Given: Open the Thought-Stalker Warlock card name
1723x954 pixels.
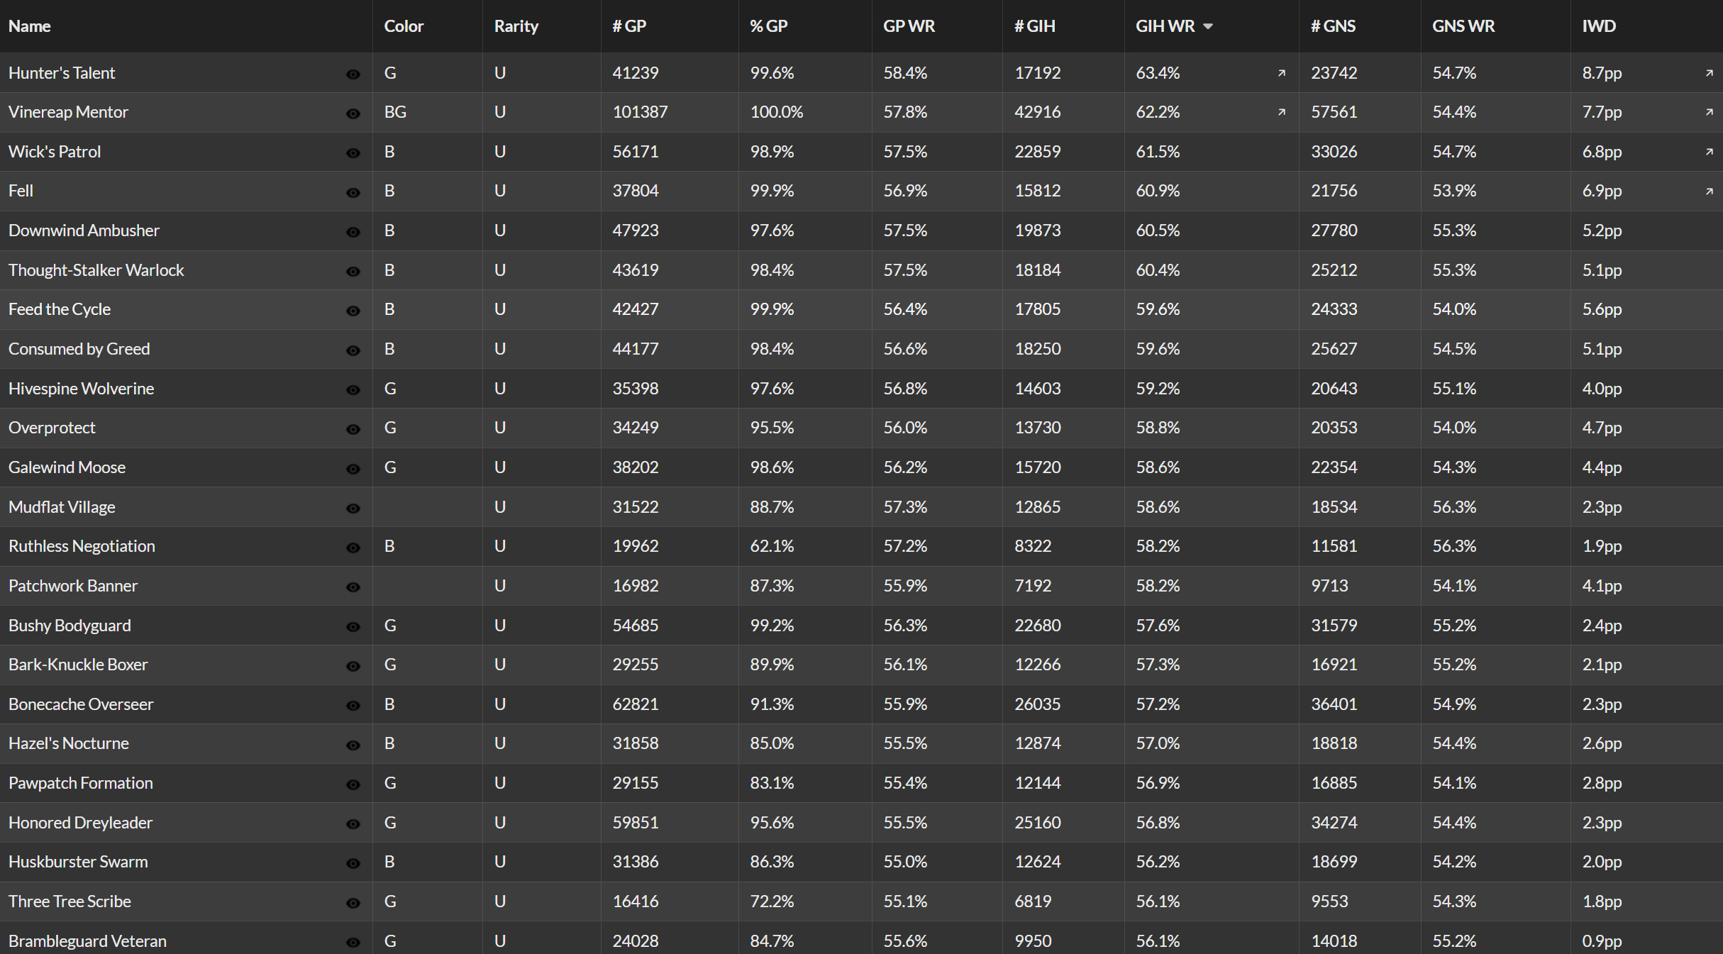Looking at the screenshot, I should click(x=96, y=270).
